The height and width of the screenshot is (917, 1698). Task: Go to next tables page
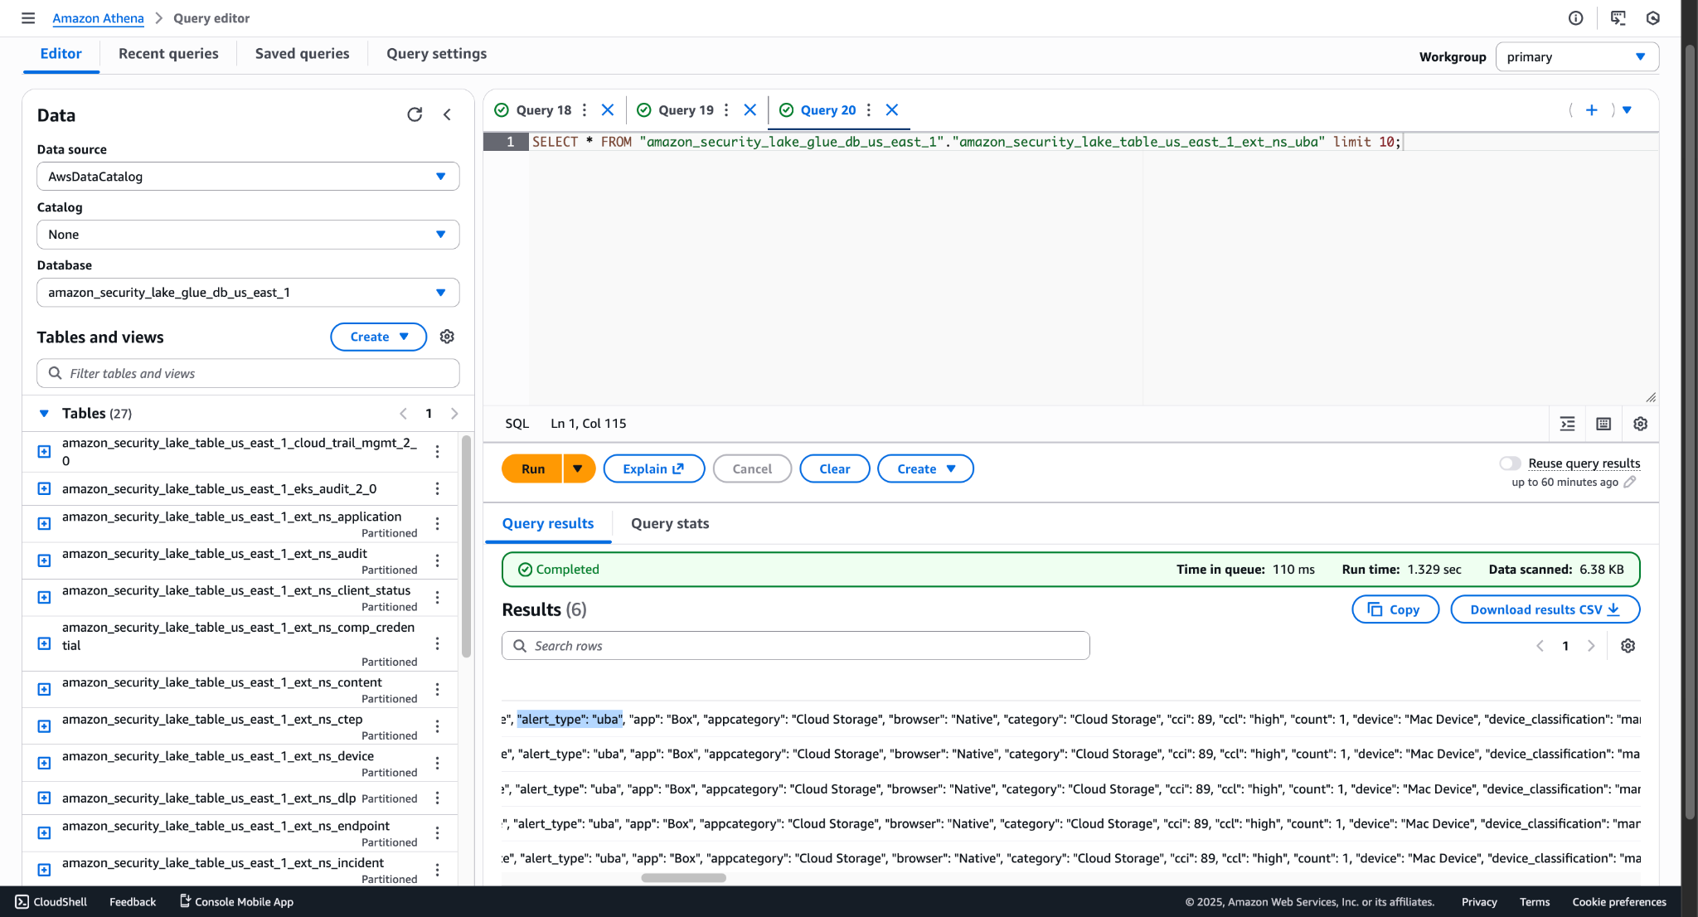pos(454,414)
